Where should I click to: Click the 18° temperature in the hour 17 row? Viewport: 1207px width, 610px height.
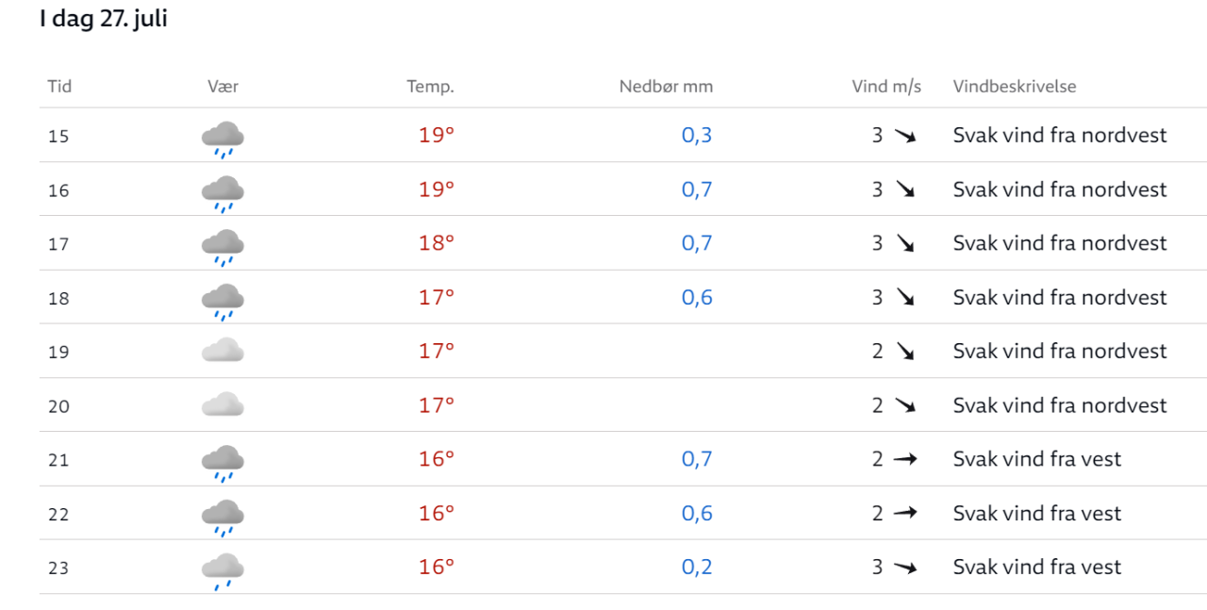(x=437, y=243)
